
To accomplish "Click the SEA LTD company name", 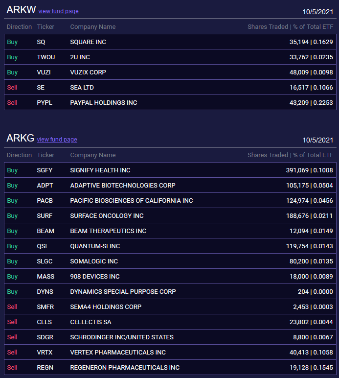I will click(82, 88).
